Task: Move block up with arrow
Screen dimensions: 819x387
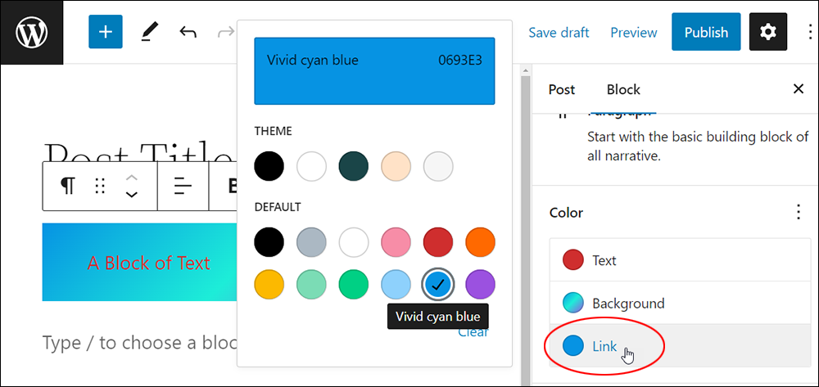Action: click(x=132, y=178)
